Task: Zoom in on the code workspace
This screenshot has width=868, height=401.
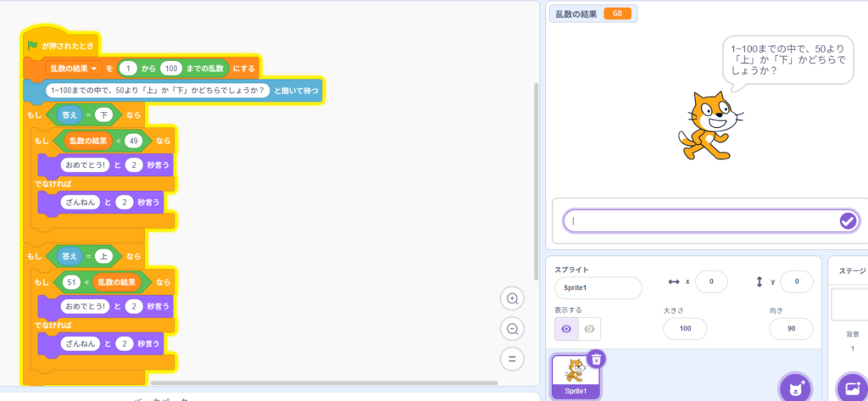Action: (x=512, y=298)
